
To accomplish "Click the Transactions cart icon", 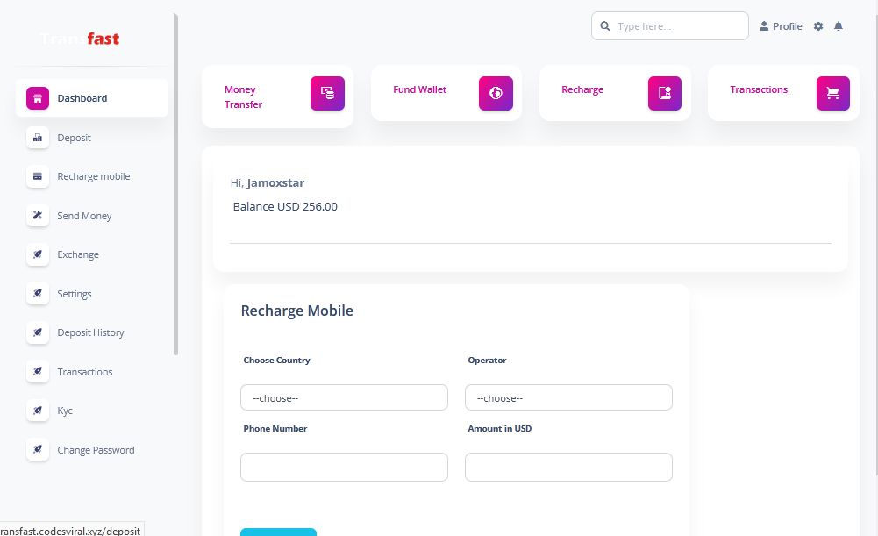I will pyautogui.click(x=832, y=94).
